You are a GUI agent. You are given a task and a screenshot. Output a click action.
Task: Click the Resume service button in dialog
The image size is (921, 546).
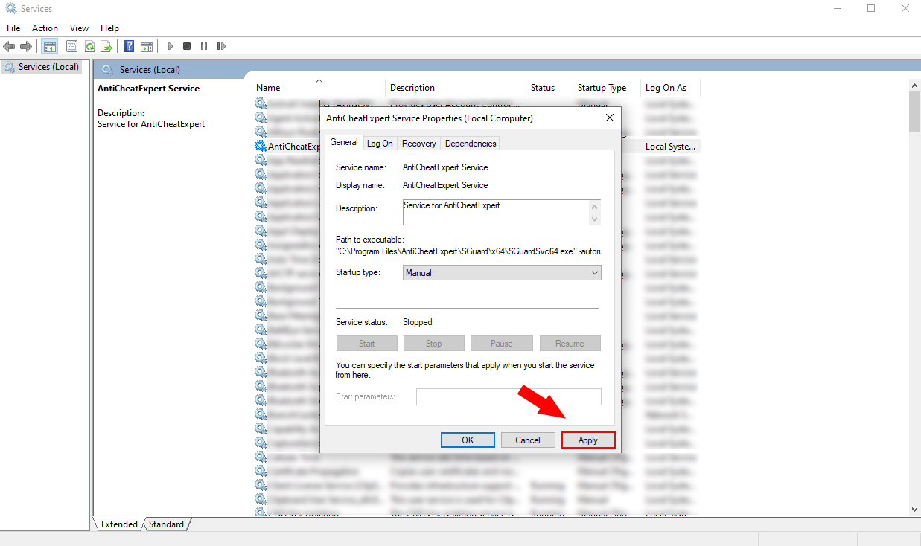[570, 344]
